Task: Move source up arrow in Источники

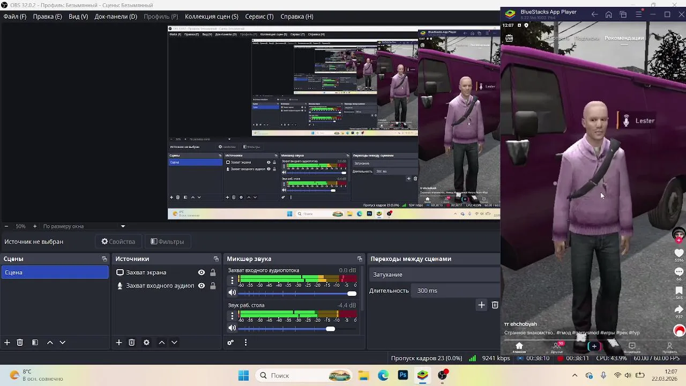Action: pos(161,343)
